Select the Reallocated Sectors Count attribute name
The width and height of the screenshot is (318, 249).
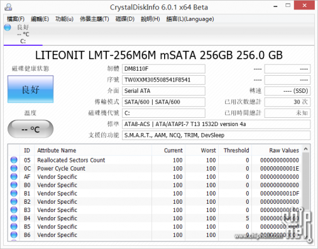point(71,160)
